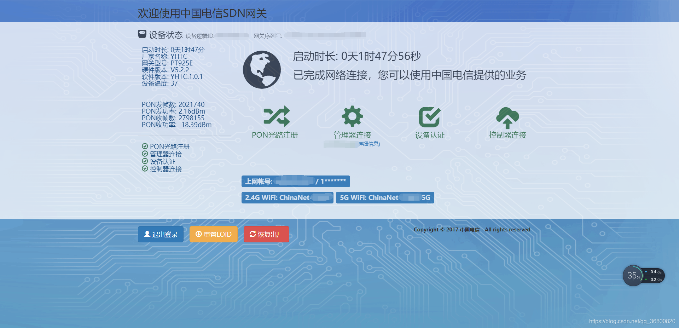Click the 2.4G WiFi ChinaNet badge
679x328 pixels.
pyautogui.click(x=287, y=197)
